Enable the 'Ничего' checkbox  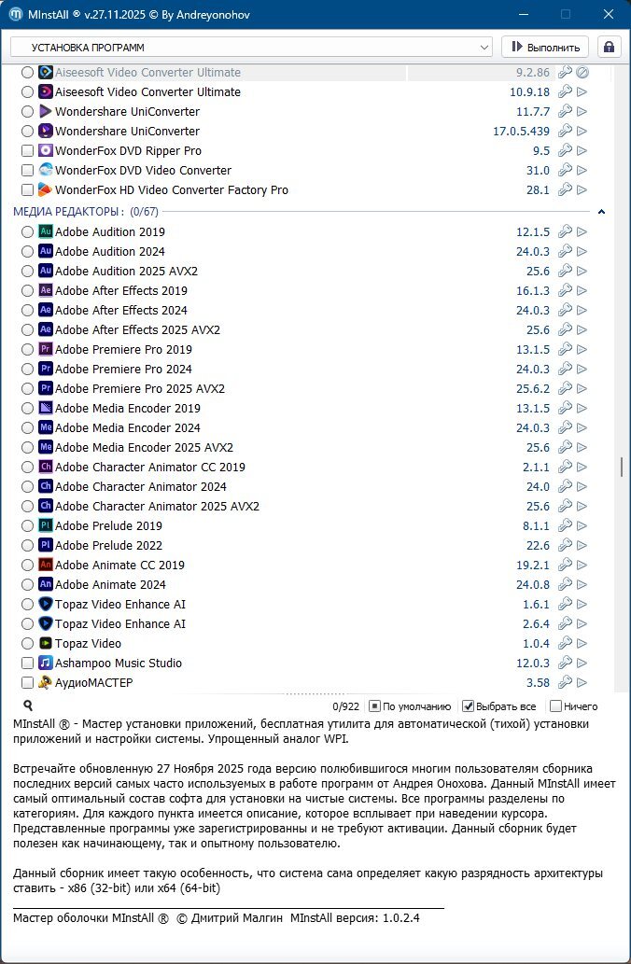click(x=556, y=706)
